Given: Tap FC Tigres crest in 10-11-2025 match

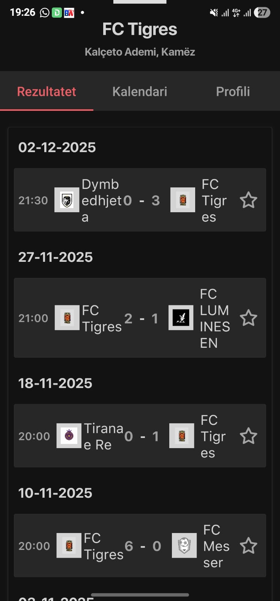Looking at the screenshot, I should [x=69, y=545].
